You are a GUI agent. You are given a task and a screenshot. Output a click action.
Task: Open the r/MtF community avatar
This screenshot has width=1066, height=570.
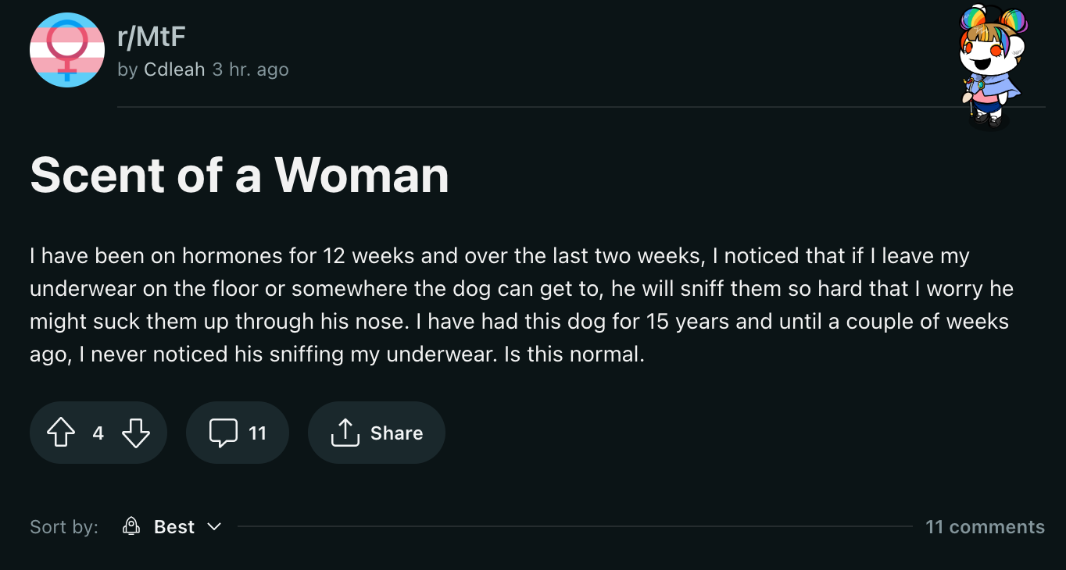tap(67, 50)
